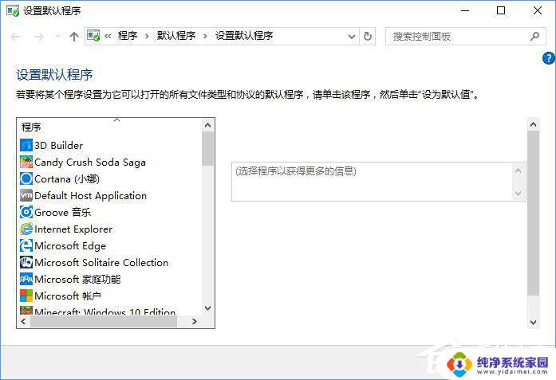This screenshot has height=380, width=556.
Task: Go to 默认程序 breadcrumb
Action: tap(176, 36)
